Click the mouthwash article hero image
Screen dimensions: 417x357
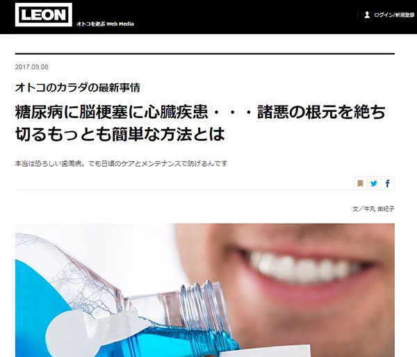click(205, 290)
